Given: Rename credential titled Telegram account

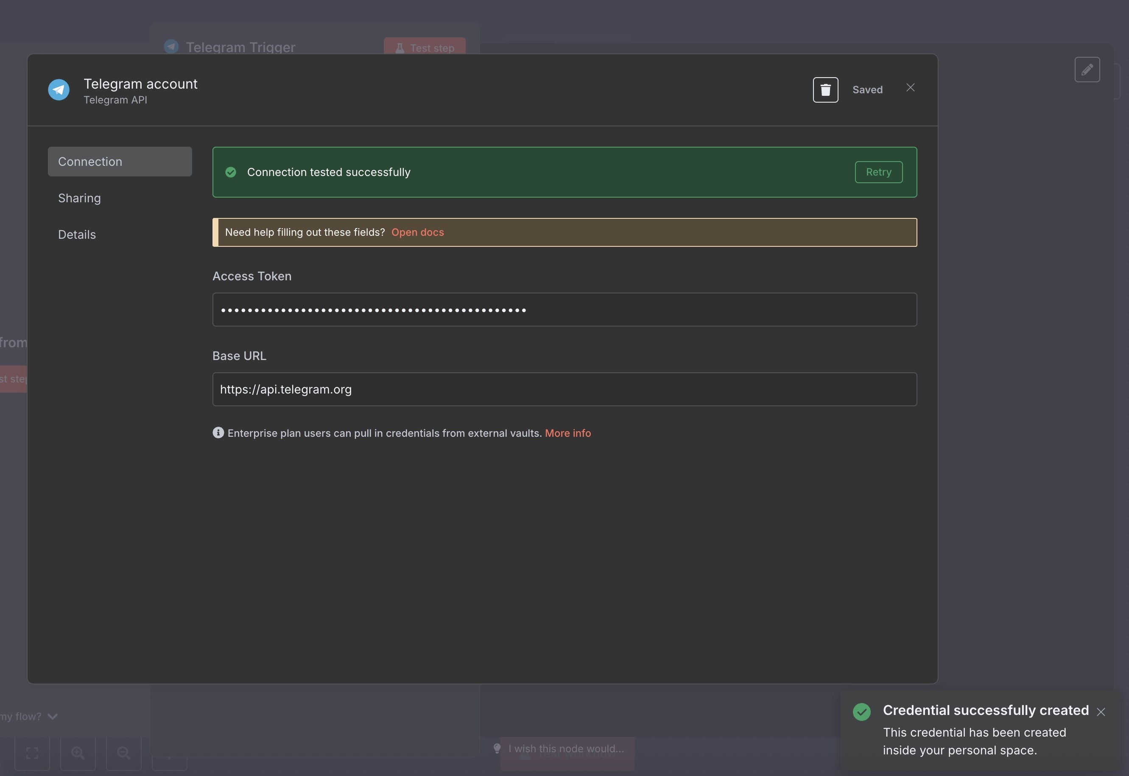Looking at the screenshot, I should [x=140, y=84].
